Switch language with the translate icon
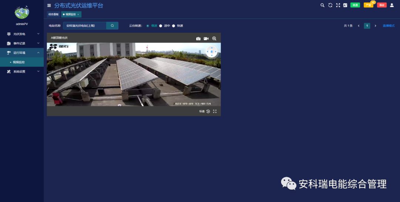 pyautogui.click(x=345, y=5)
